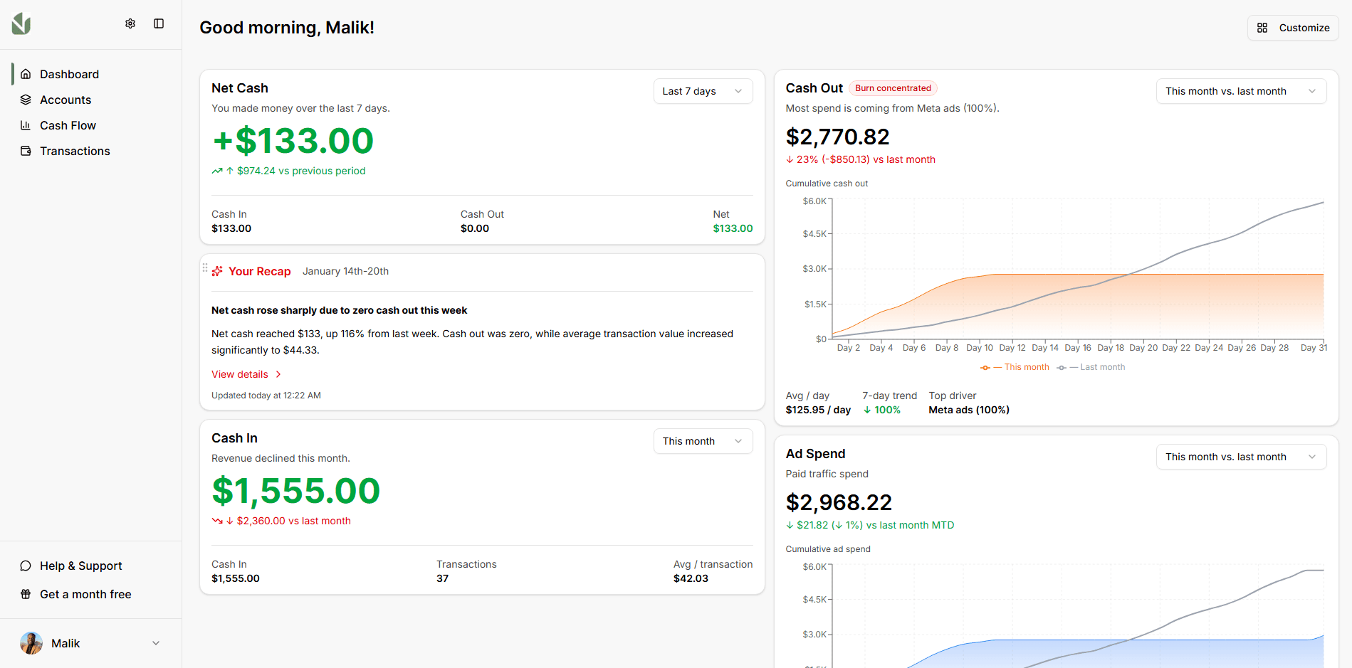The height and width of the screenshot is (668, 1352).
Task: Click the Burn concentrated badge
Action: coord(893,88)
